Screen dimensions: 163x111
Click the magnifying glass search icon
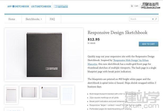pos(156,19)
